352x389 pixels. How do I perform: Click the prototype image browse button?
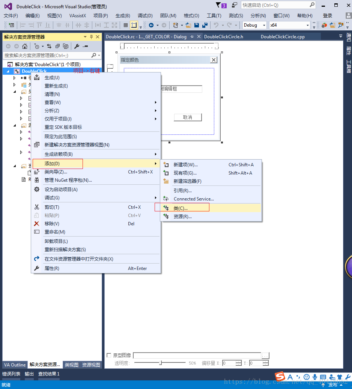[265, 356]
